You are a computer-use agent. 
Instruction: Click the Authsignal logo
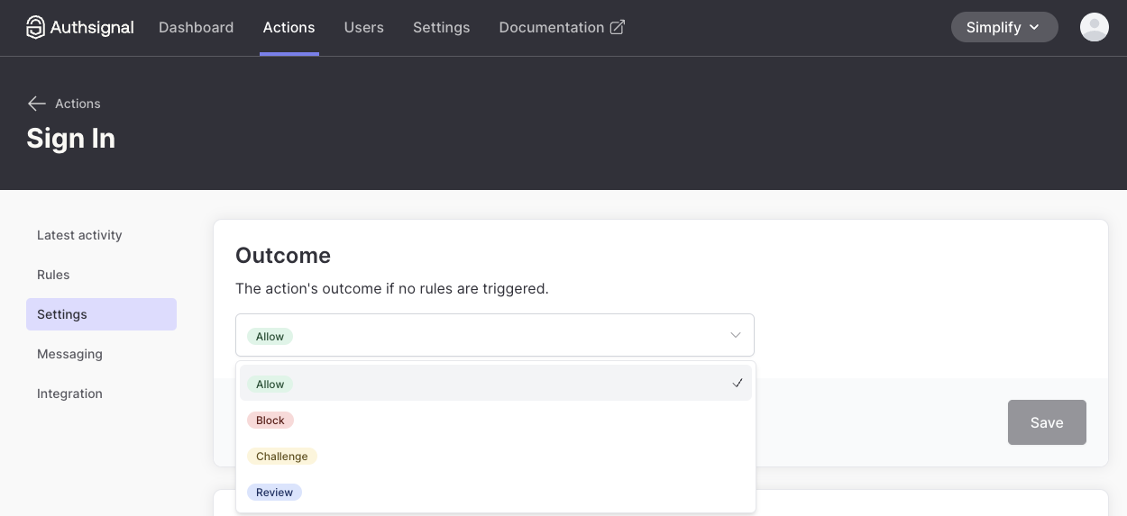80,27
